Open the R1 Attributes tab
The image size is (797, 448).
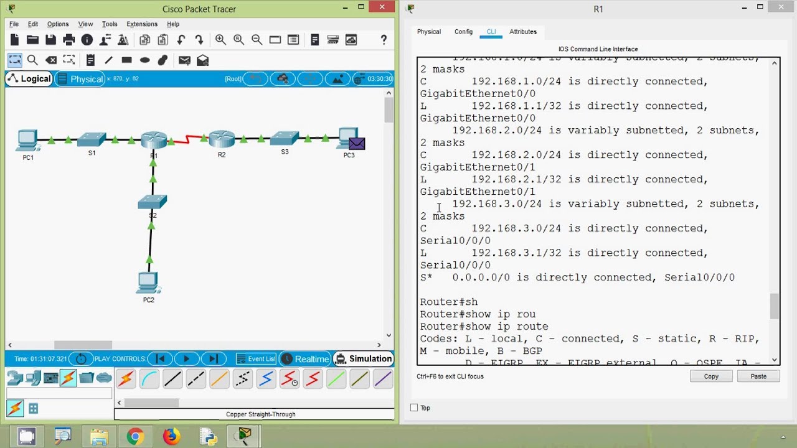tap(523, 32)
